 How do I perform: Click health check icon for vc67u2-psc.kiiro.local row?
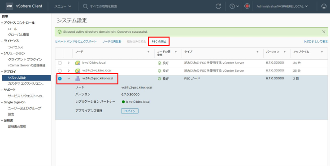click(x=159, y=79)
